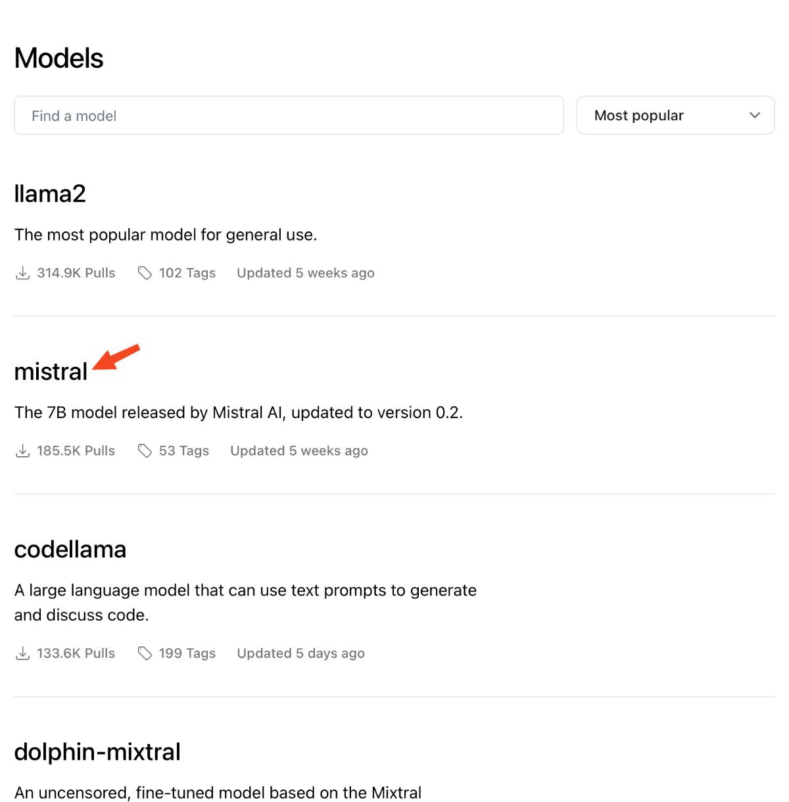Click the Models page heading

tap(59, 58)
